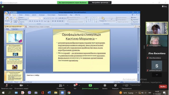The width and height of the screenshot is (169, 95).
Task: Toggle microphone with Включить звук
Action: (7, 87)
